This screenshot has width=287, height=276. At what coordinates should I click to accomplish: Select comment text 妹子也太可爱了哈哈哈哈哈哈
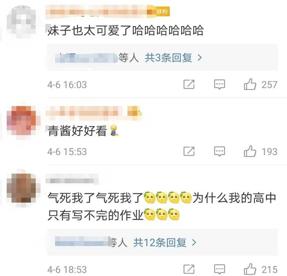click(126, 30)
